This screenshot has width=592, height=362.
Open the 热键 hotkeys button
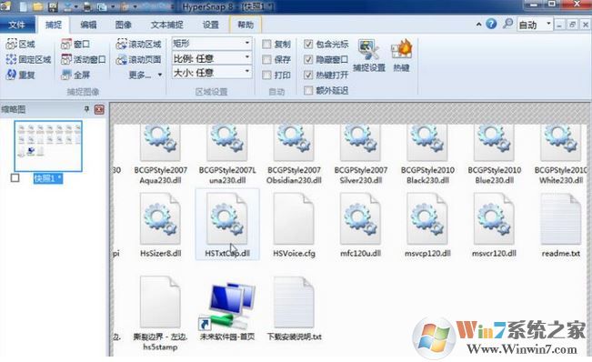pyautogui.click(x=401, y=55)
